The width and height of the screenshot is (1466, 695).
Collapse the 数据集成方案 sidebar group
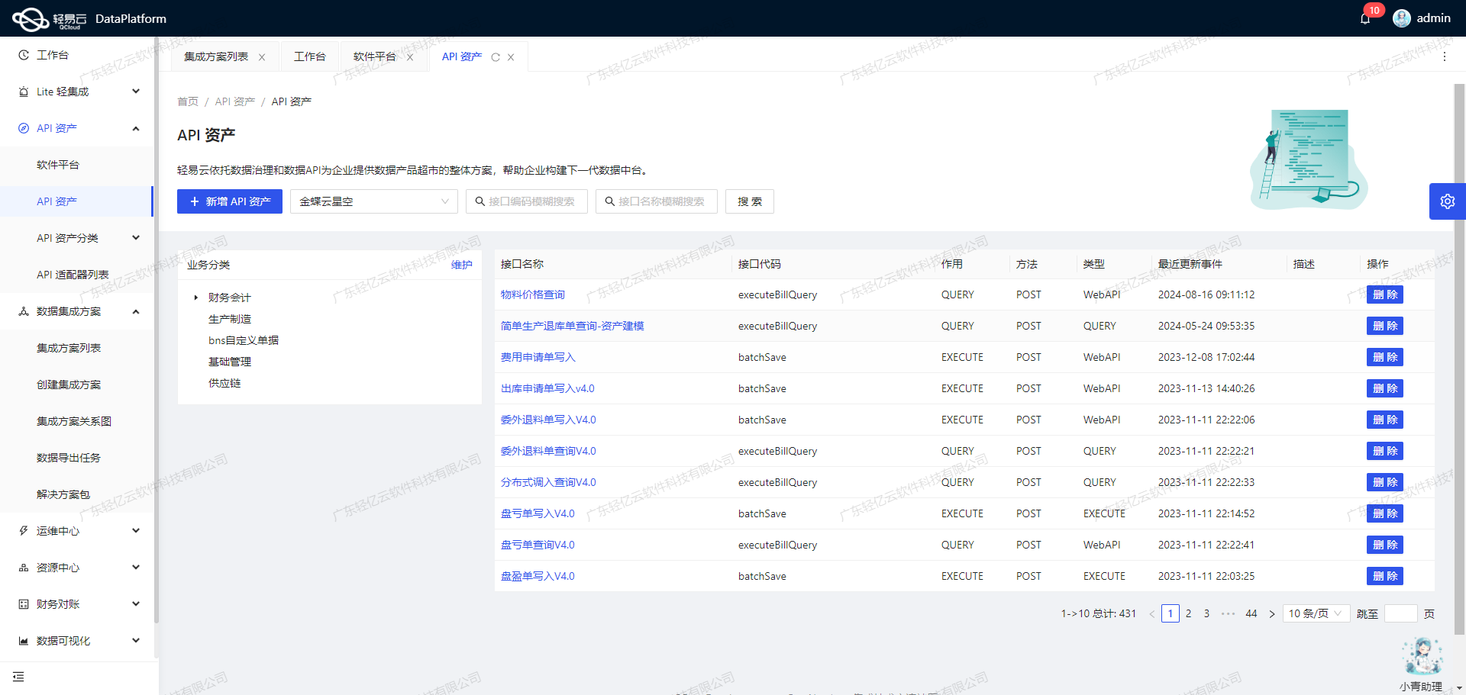pos(136,311)
